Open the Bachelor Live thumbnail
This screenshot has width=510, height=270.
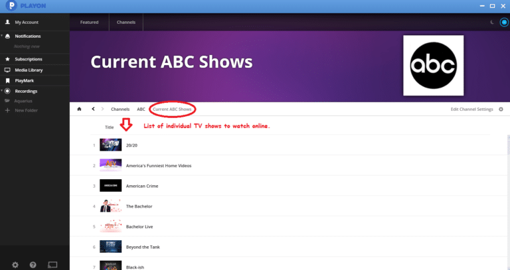(x=111, y=226)
